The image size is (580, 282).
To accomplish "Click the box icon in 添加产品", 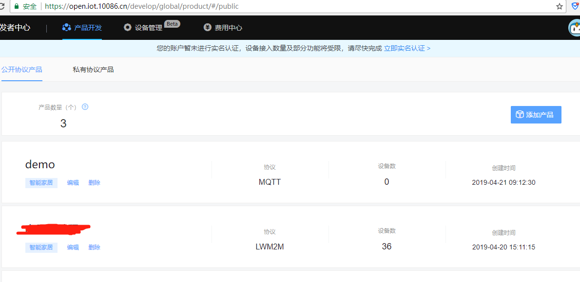I will tap(520, 114).
